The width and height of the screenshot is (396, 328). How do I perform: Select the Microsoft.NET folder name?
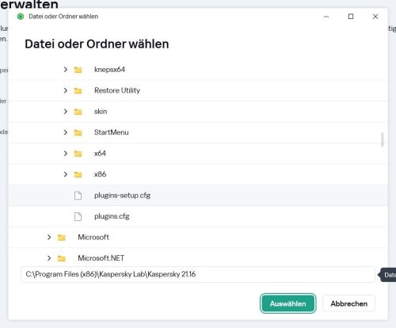coord(101,258)
